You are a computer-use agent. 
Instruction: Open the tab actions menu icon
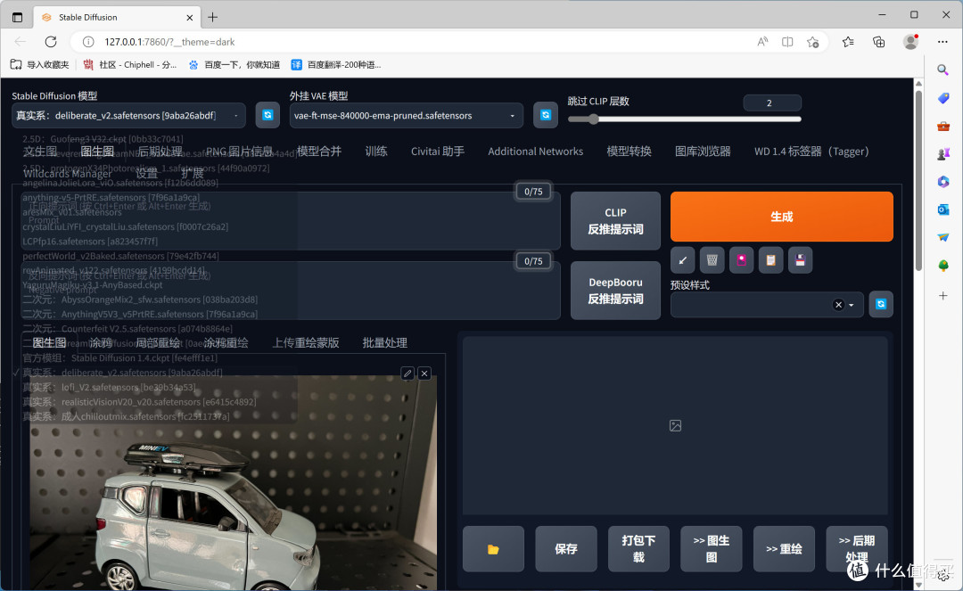tap(17, 17)
